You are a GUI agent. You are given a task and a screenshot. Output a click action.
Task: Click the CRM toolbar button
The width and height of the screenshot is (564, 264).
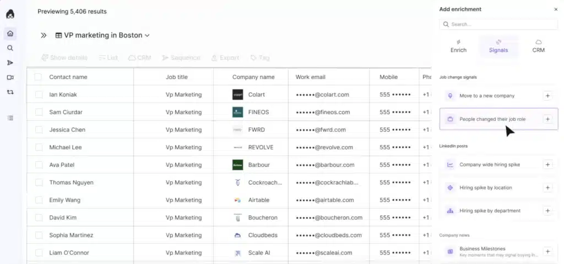click(139, 58)
